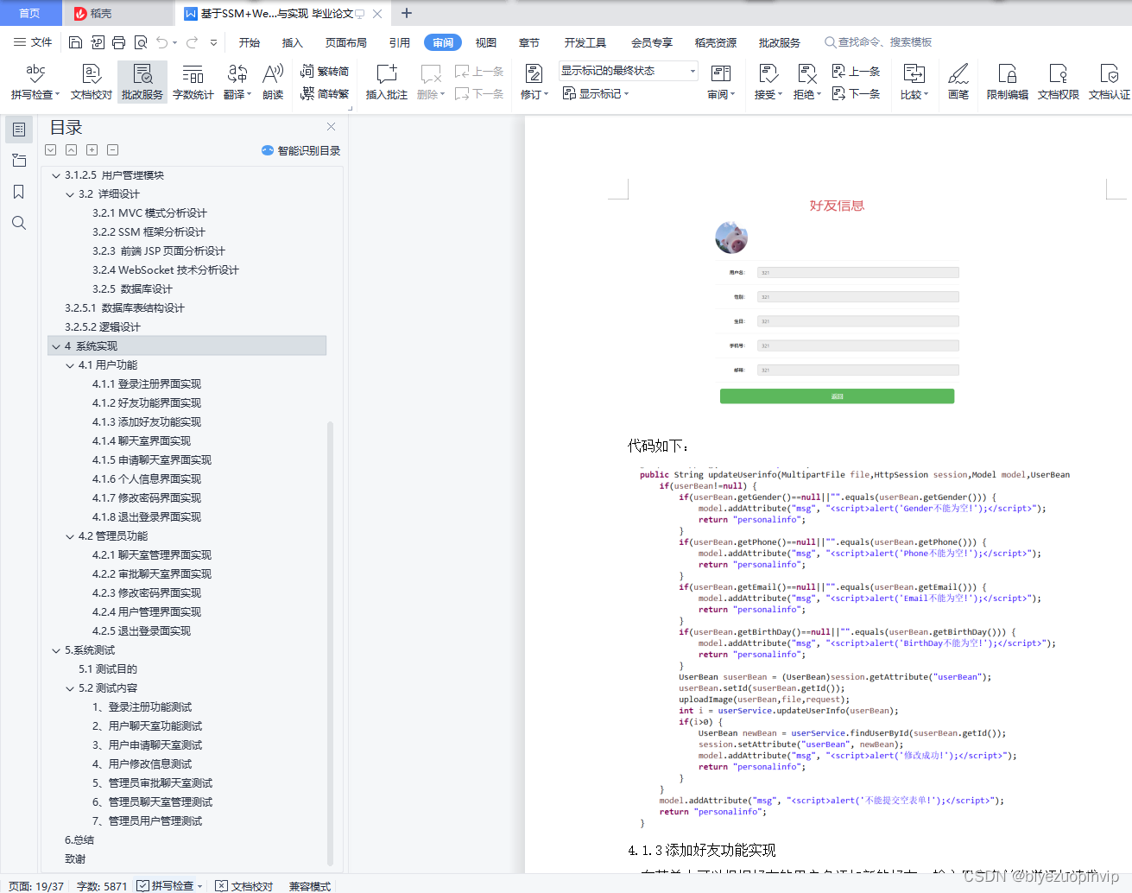Click the page number 19/37 indicator
The width and height of the screenshot is (1132, 893).
pyautogui.click(x=36, y=886)
